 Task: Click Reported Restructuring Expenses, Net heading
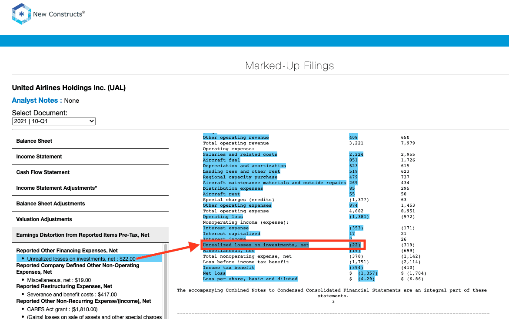coord(64,286)
